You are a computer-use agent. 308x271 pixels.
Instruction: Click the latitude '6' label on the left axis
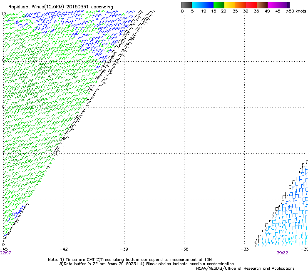3,106
